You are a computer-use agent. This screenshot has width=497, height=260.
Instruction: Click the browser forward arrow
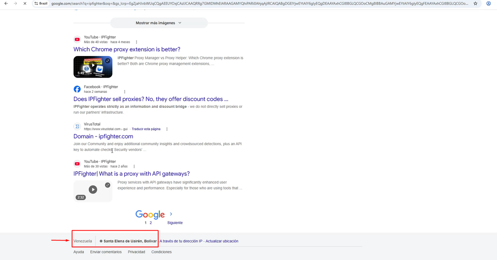click(15, 3)
